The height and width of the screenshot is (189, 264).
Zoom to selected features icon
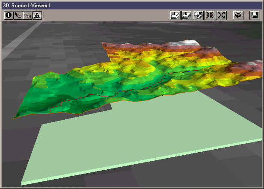198,15
